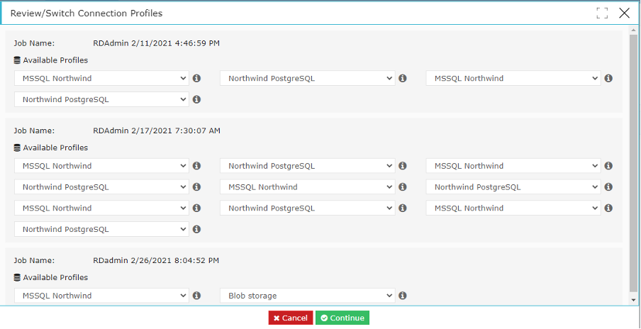Click info icon beside first MSSQL Northwind dropdown in 2/11/2021 job

(x=196, y=78)
